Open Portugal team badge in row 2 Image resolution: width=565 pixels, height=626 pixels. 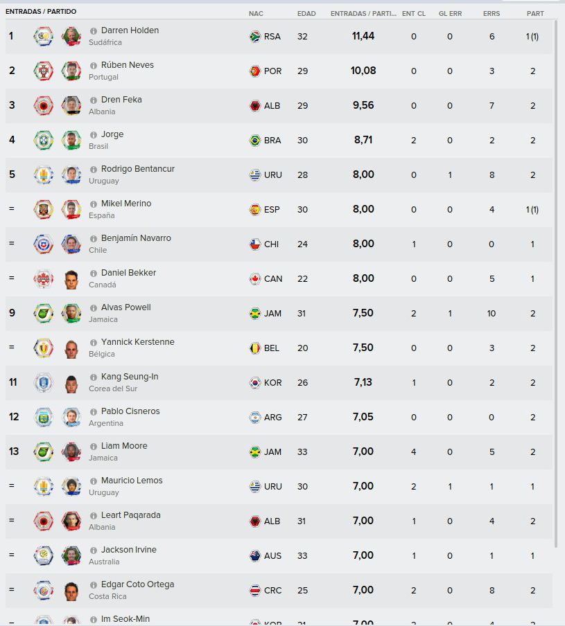(x=44, y=71)
